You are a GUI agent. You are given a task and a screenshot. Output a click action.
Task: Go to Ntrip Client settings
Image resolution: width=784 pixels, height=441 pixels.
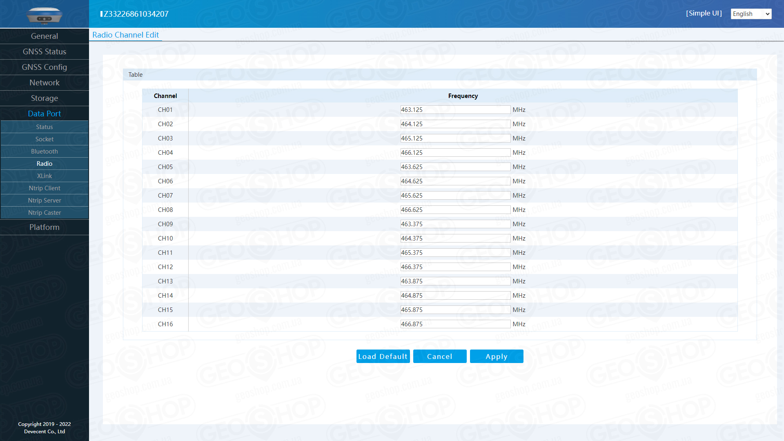click(44, 188)
